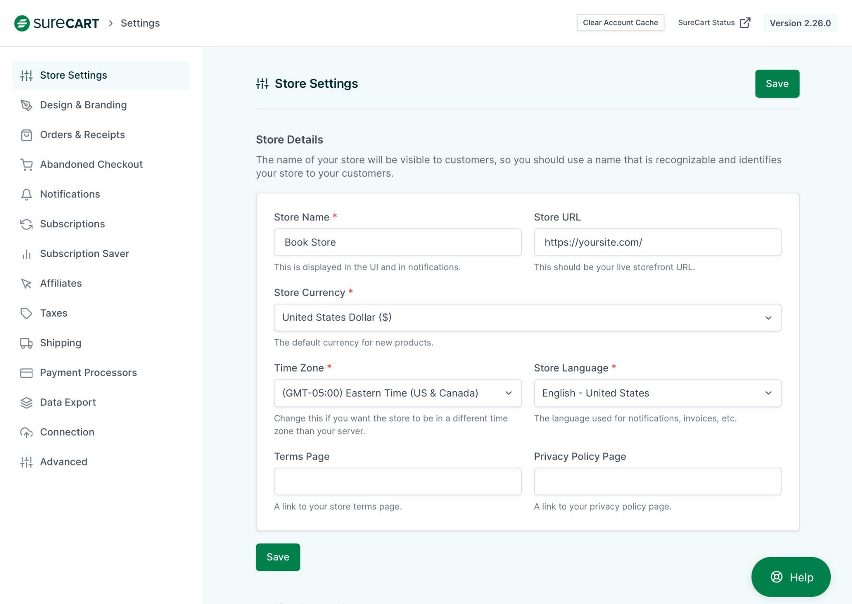Click the Store Details heading

tap(289, 140)
